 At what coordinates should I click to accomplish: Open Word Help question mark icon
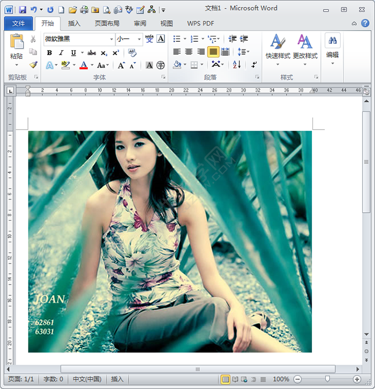tap(365, 24)
